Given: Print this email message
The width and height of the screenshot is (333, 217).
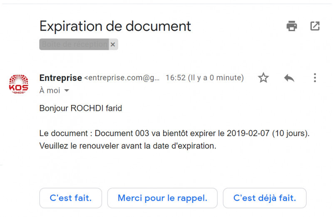Looking at the screenshot, I should point(292,26).
